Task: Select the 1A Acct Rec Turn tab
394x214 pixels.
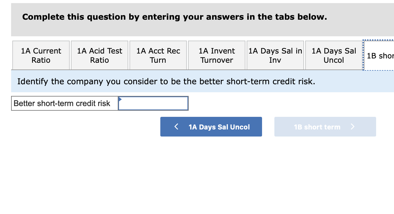Action: (158, 55)
